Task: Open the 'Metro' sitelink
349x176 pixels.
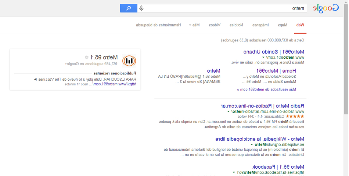Action: (x=214, y=71)
